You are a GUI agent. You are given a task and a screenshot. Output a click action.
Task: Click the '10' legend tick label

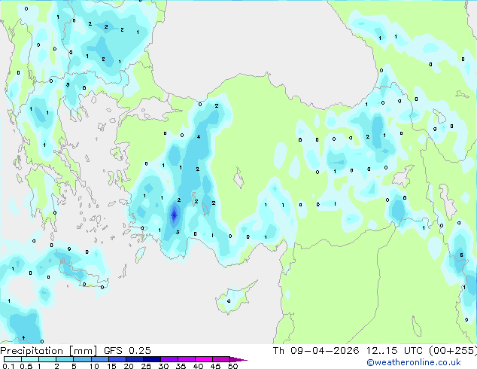[x=94, y=366]
